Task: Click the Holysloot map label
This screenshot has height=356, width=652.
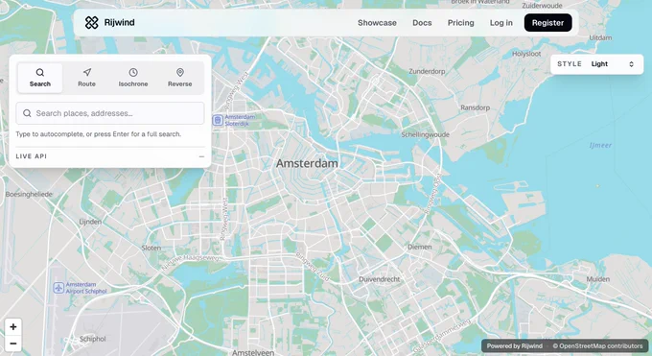Action: [526, 54]
